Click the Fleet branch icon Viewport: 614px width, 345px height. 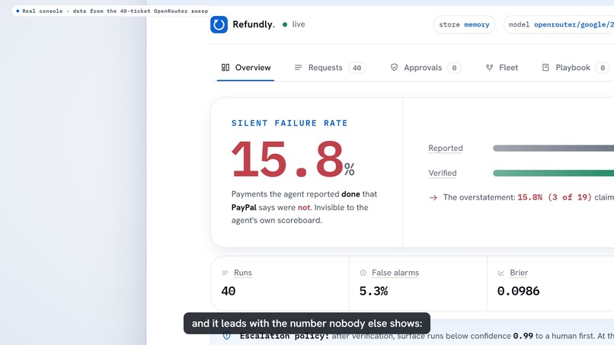[x=490, y=67]
